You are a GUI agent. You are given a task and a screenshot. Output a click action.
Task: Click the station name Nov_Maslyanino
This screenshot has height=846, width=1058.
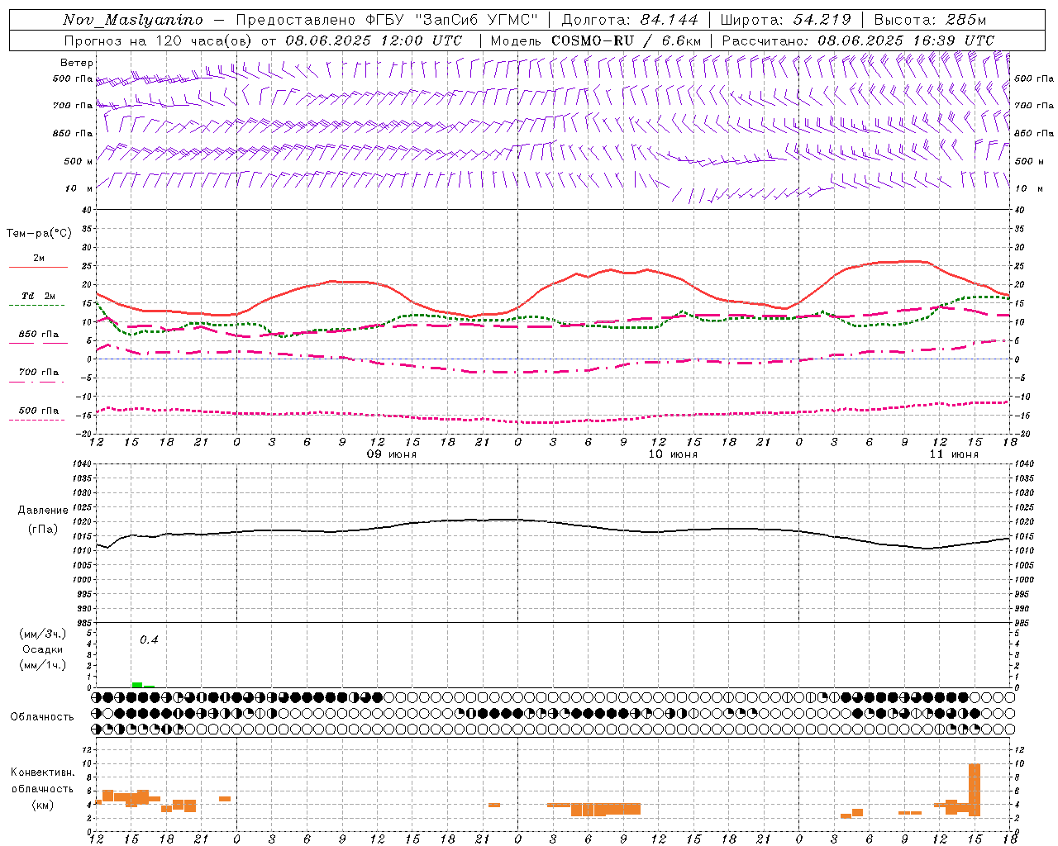(133, 20)
